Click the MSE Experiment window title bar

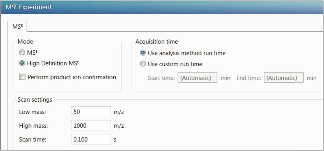pos(162,7)
